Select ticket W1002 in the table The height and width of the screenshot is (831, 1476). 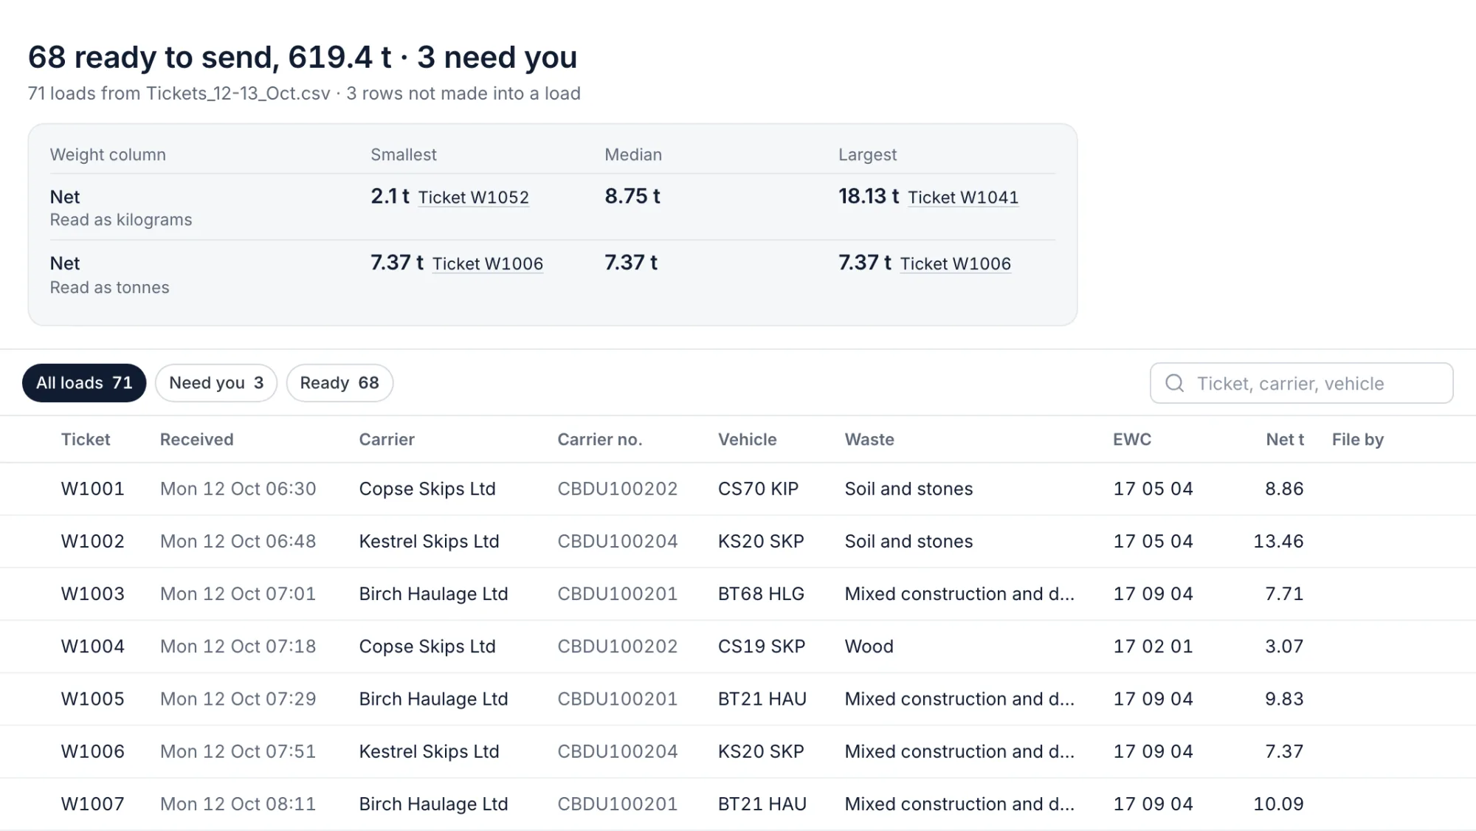click(x=93, y=541)
